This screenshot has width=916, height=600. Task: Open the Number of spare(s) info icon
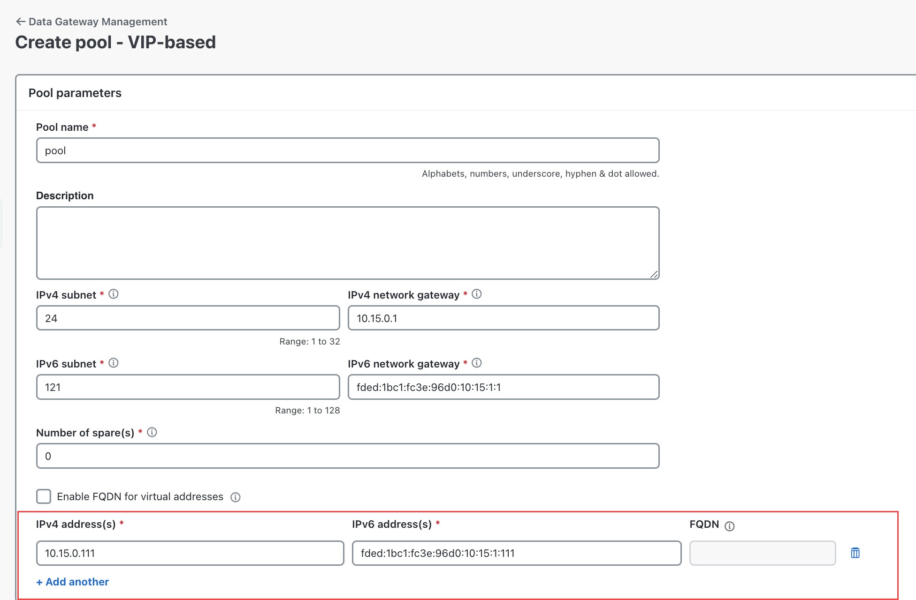click(x=152, y=432)
